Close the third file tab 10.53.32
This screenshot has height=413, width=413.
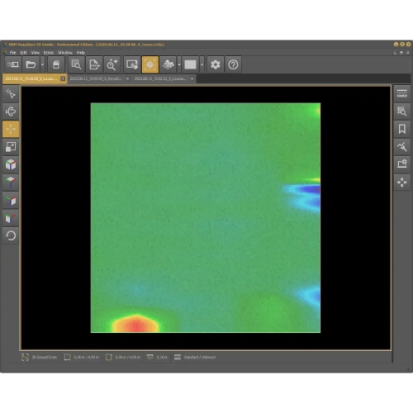pos(192,78)
